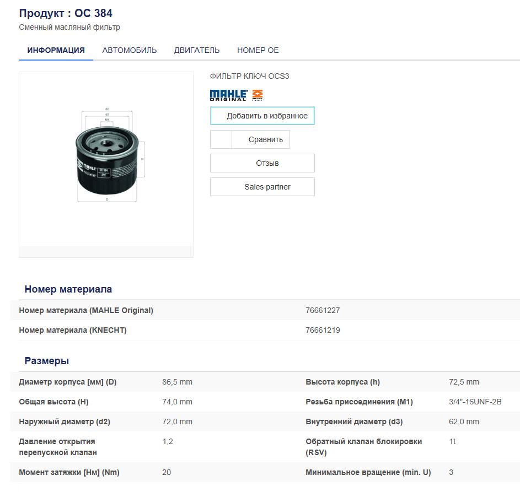Click the product title OC 384
520x492 pixels.
tap(66, 13)
